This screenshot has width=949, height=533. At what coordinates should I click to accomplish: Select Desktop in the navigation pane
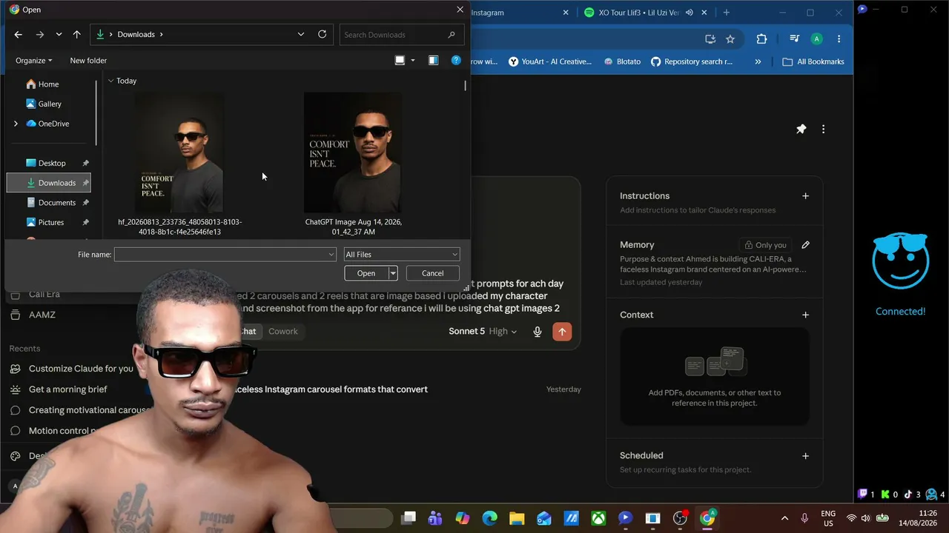(52, 163)
